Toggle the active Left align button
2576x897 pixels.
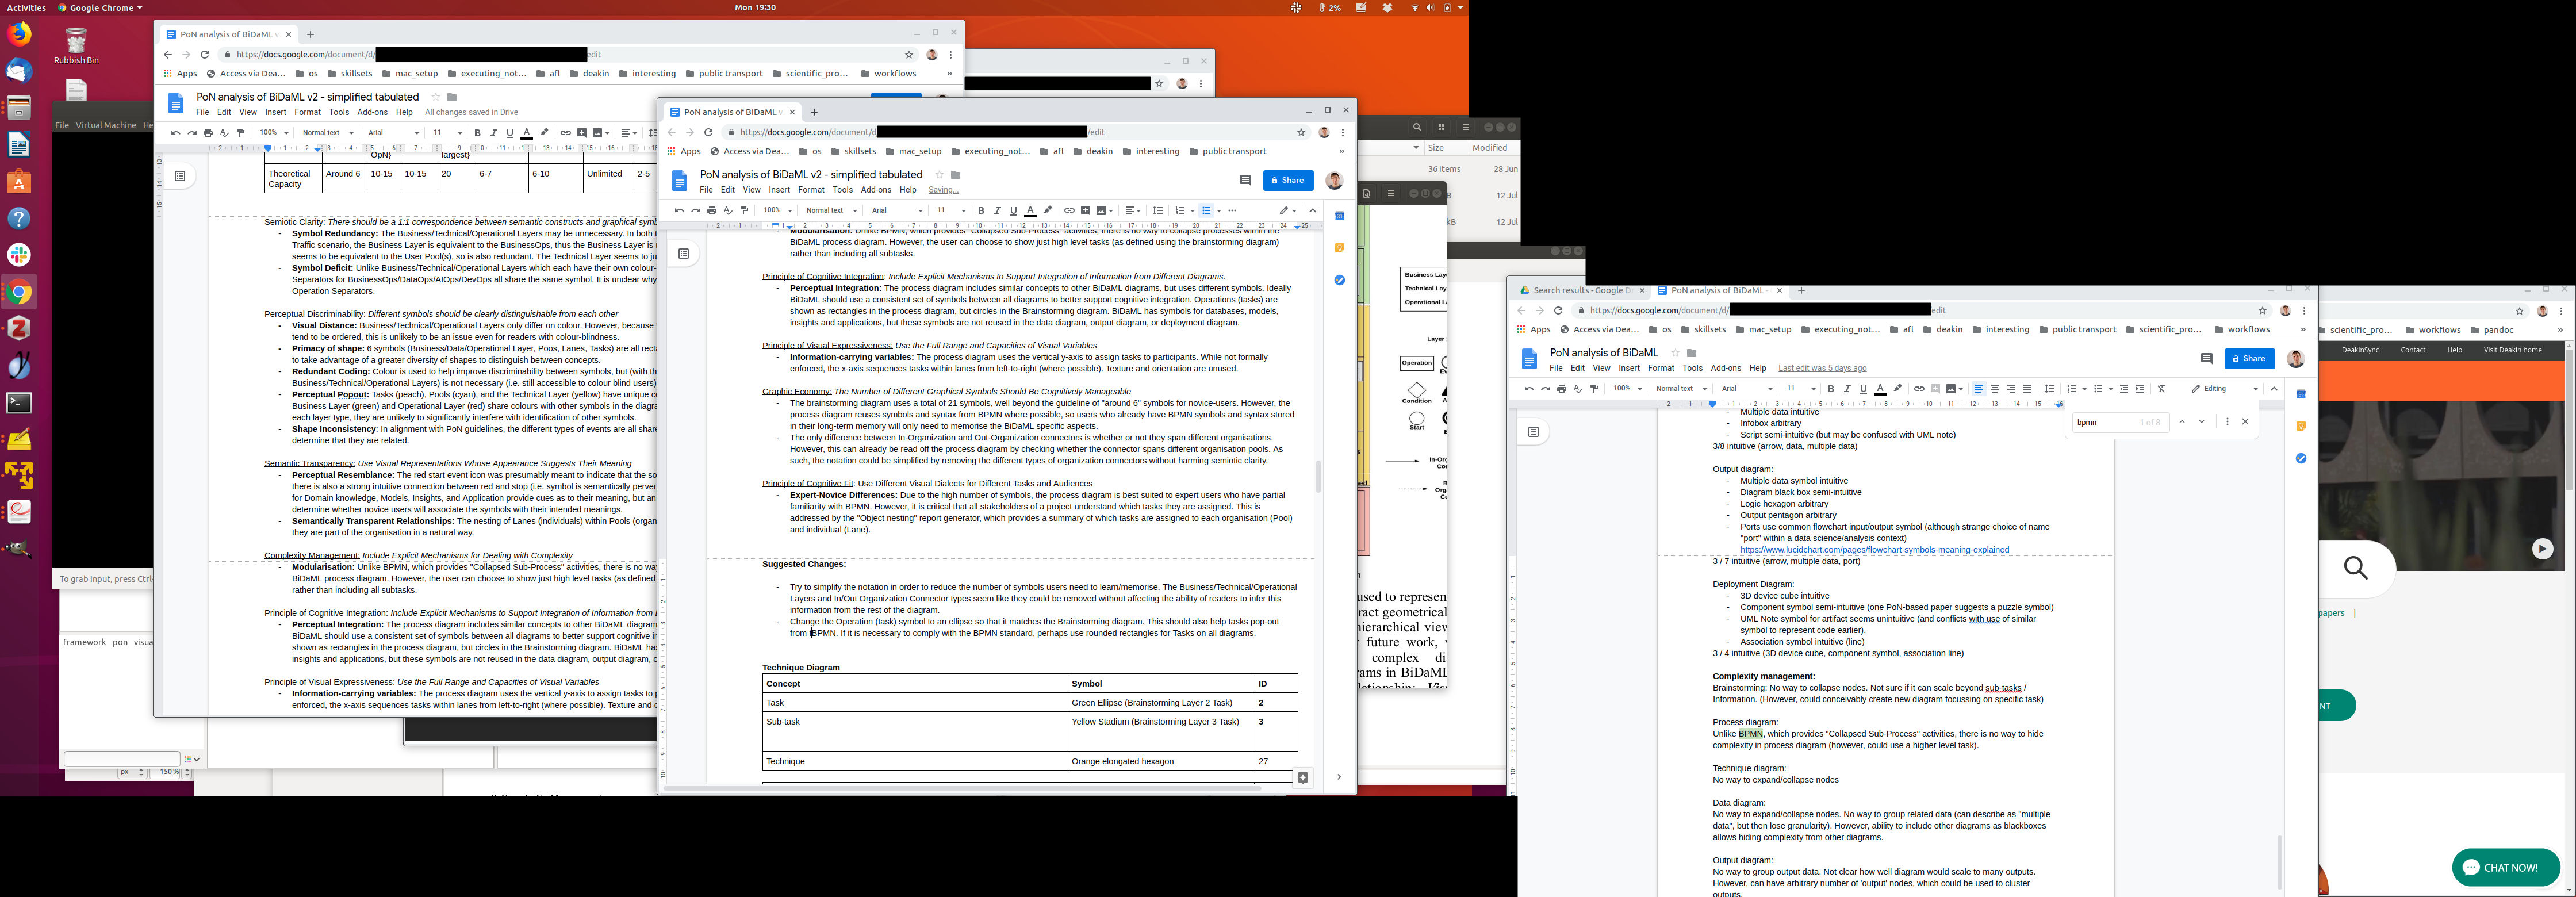tap(1978, 389)
